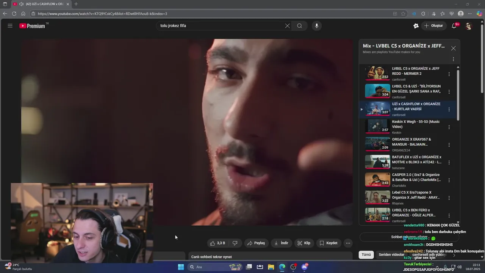Open the Windows Start menu
This screenshot has width=485, height=273.
tap(181, 267)
